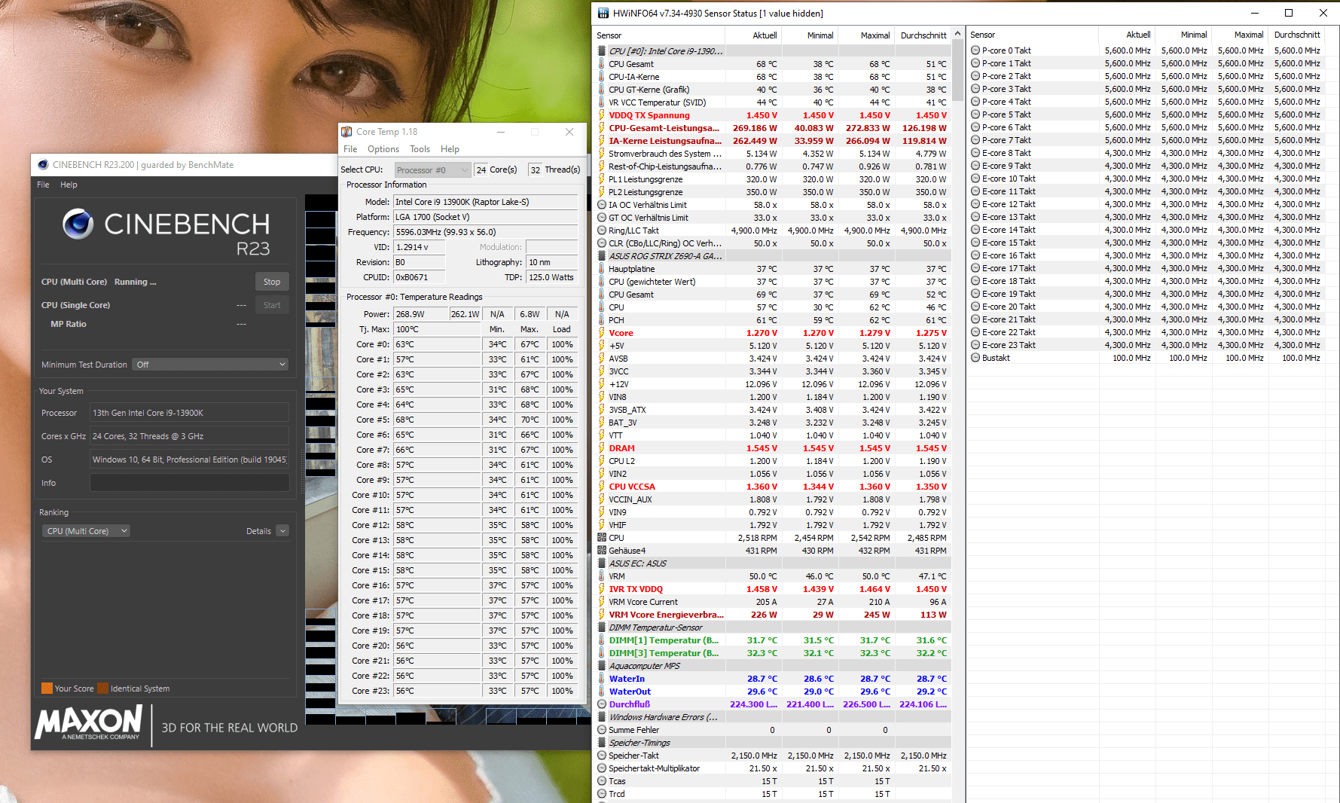
Task: Click the Your Score orange swatch
Action: tap(47, 689)
